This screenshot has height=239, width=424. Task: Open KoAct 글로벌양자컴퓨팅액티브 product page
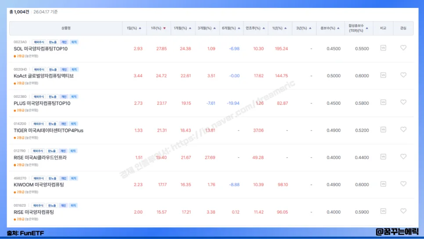43,76
